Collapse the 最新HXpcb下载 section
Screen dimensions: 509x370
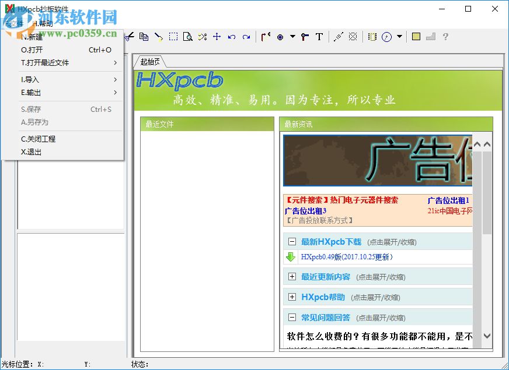click(292, 241)
